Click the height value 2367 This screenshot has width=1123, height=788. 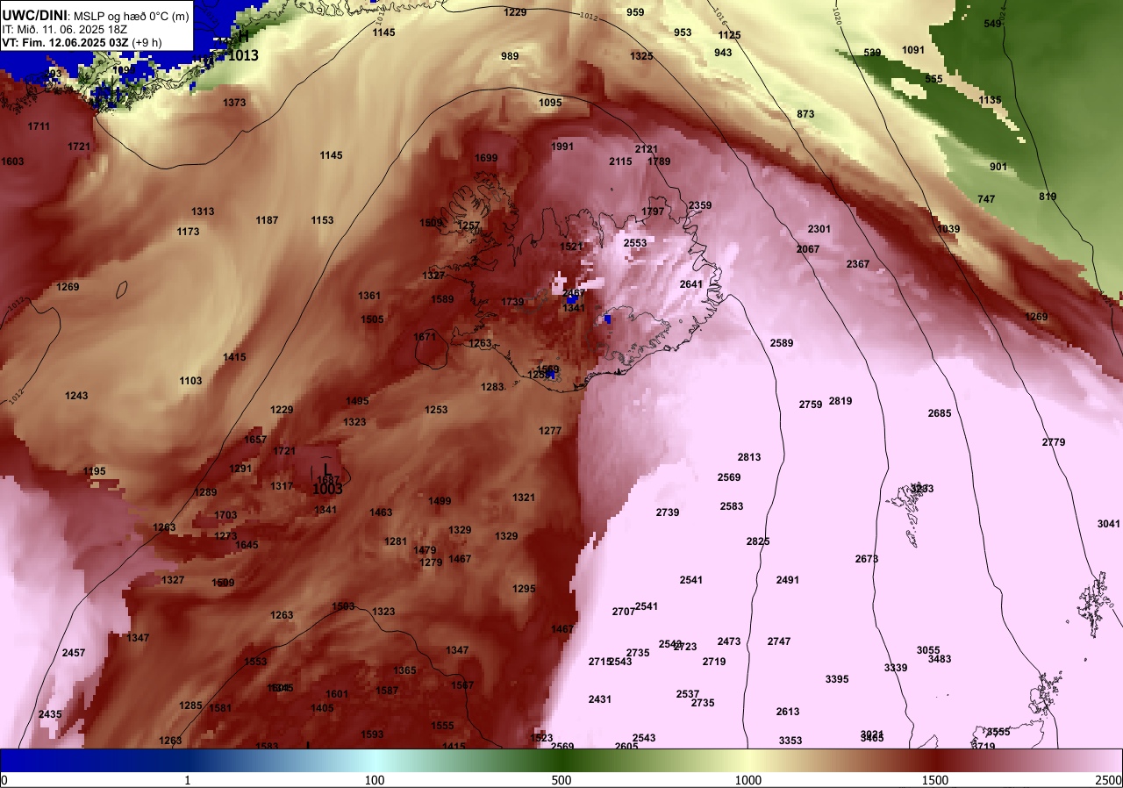tap(858, 264)
